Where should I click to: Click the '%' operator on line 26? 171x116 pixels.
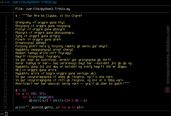click(x=73, y=100)
